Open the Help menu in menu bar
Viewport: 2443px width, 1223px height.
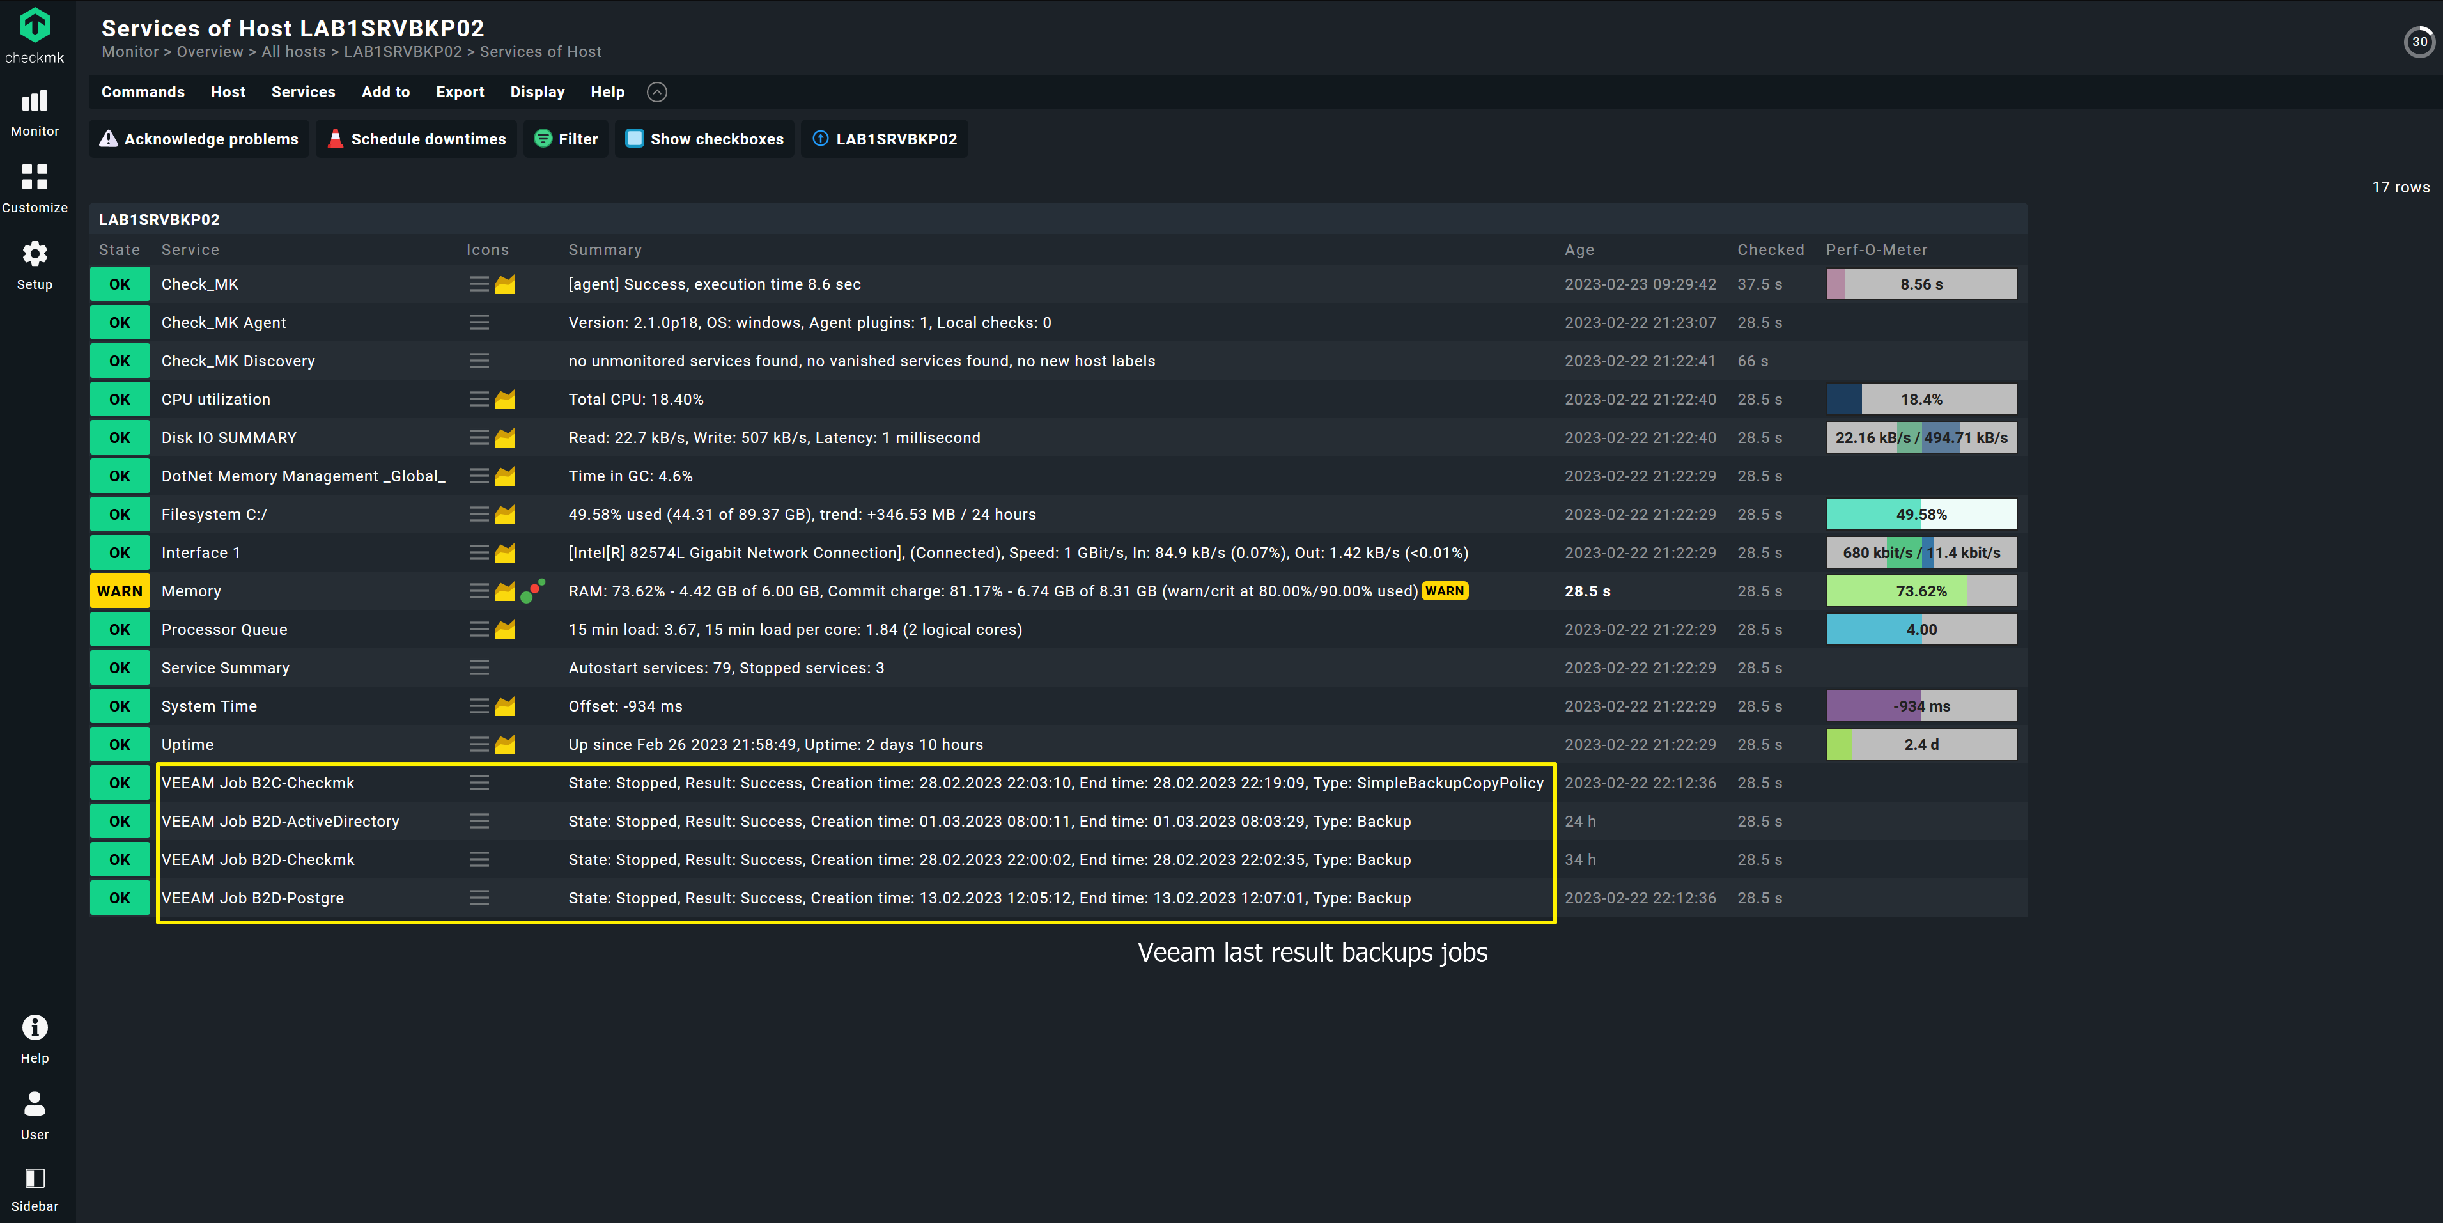607,92
